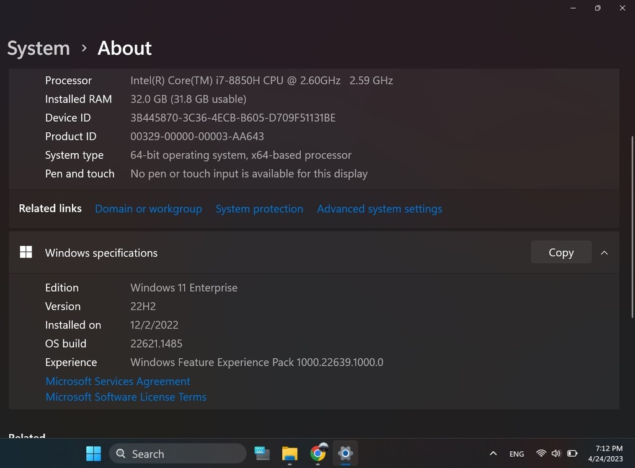Open the System protection link
Viewport: 635px width, 468px height.
point(259,209)
